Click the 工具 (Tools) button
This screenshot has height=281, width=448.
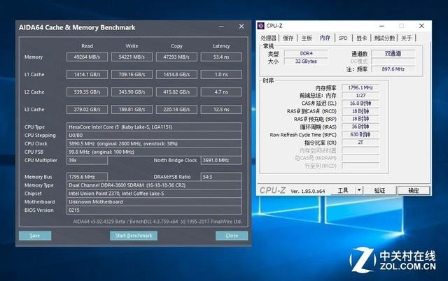tap(343, 190)
